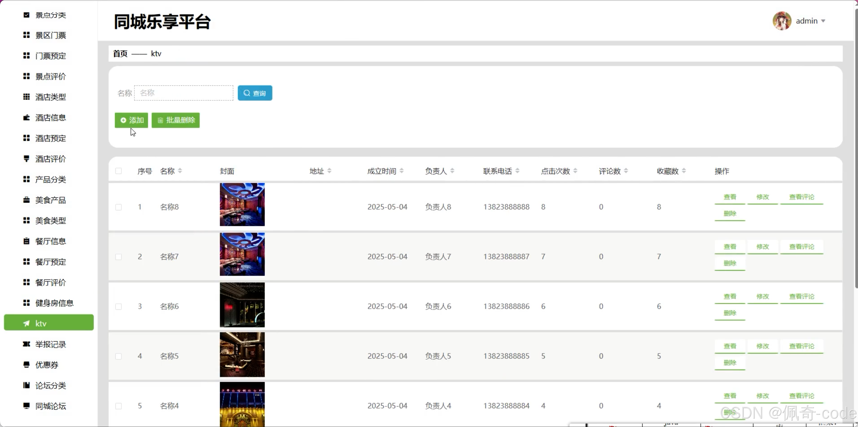Click the 景点分类 checkmark icon
Viewport: 858px width, 427px height.
[x=26, y=15]
